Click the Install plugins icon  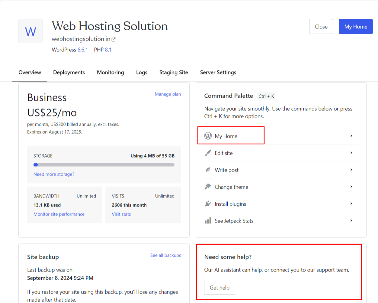[x=208, y=204]
